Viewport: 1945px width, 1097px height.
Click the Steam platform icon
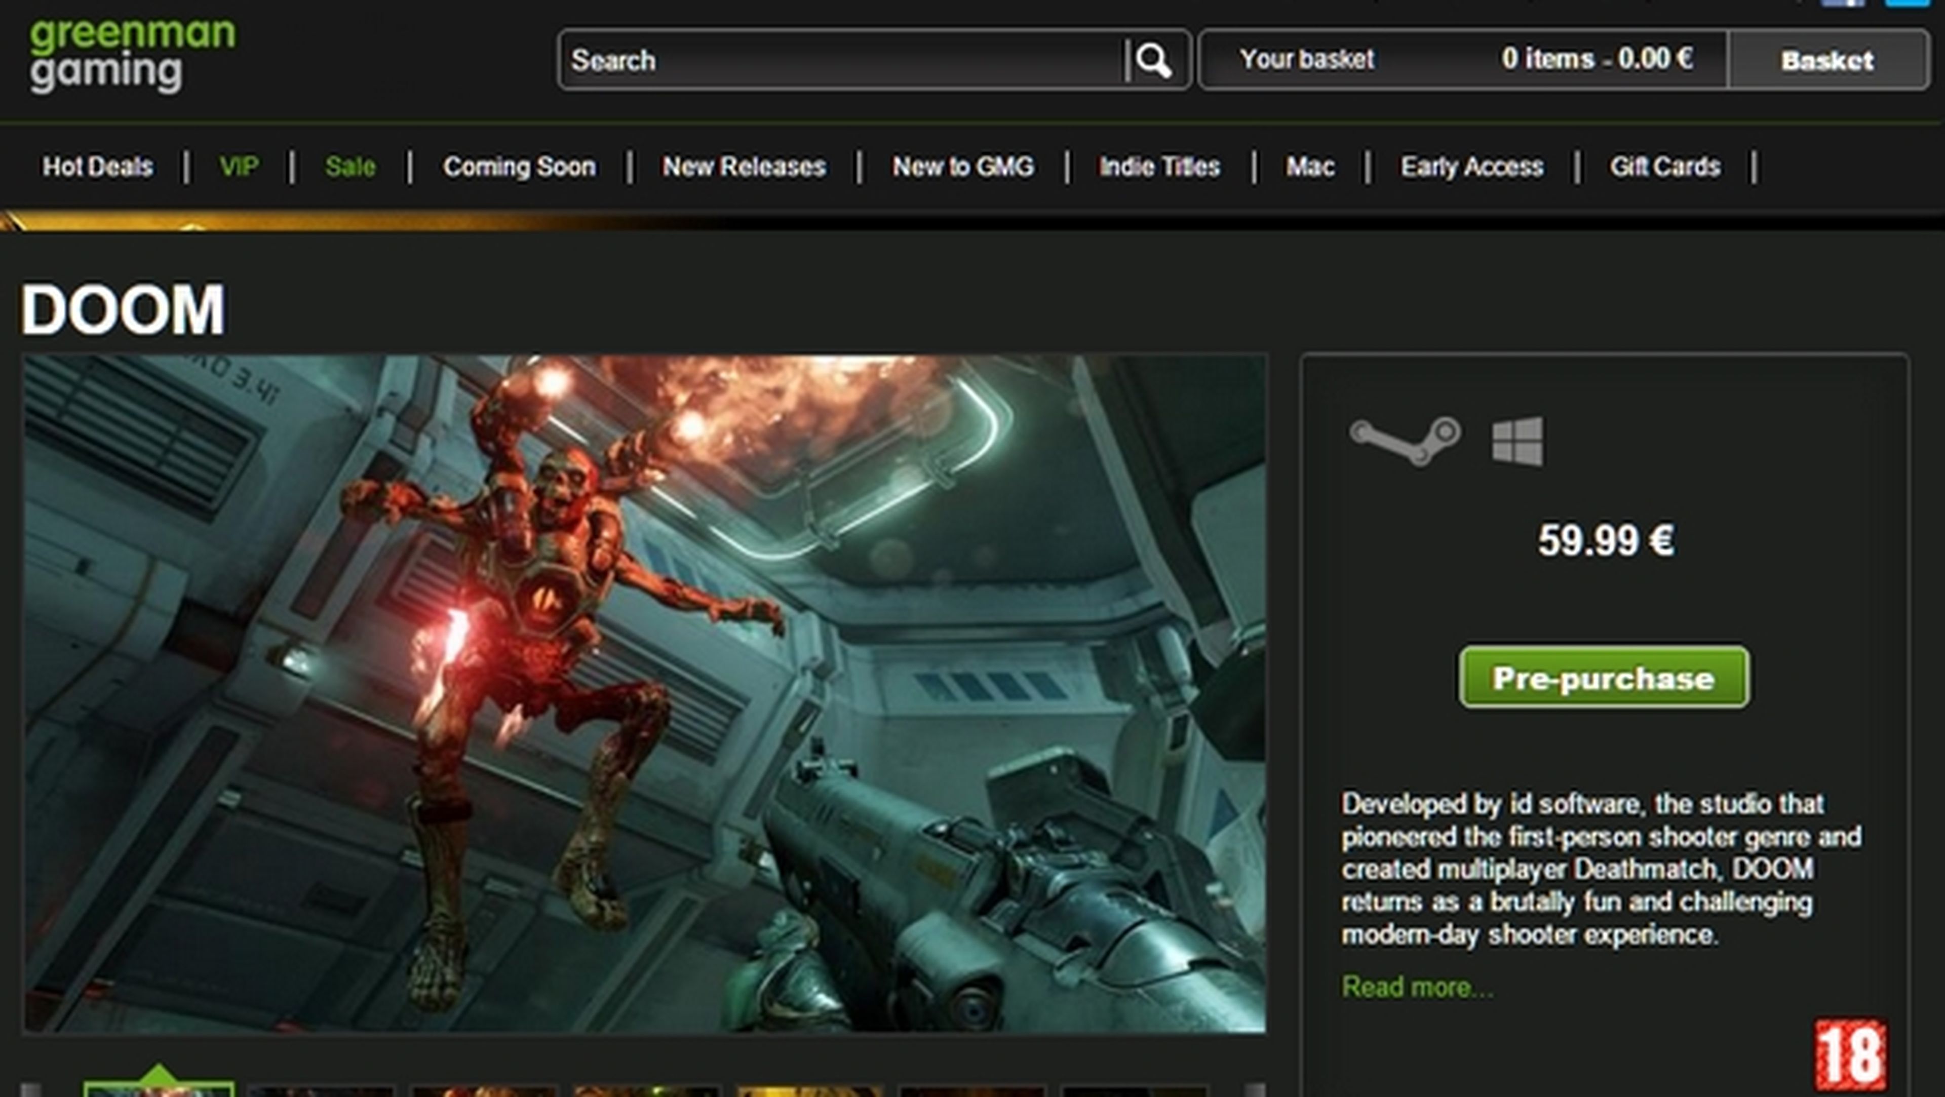[x=1405, y=441]
